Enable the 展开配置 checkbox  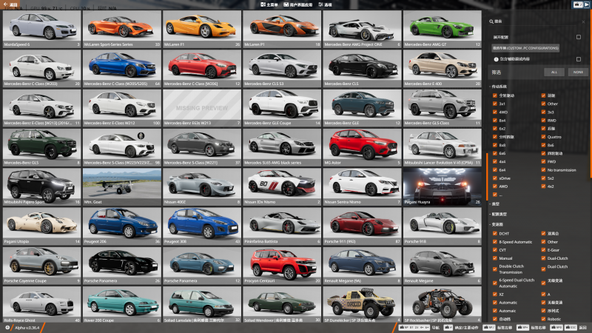coord(579,36)
